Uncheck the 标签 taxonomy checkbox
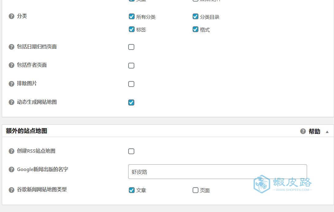334x212 pixels. click(x=132, y=29)
